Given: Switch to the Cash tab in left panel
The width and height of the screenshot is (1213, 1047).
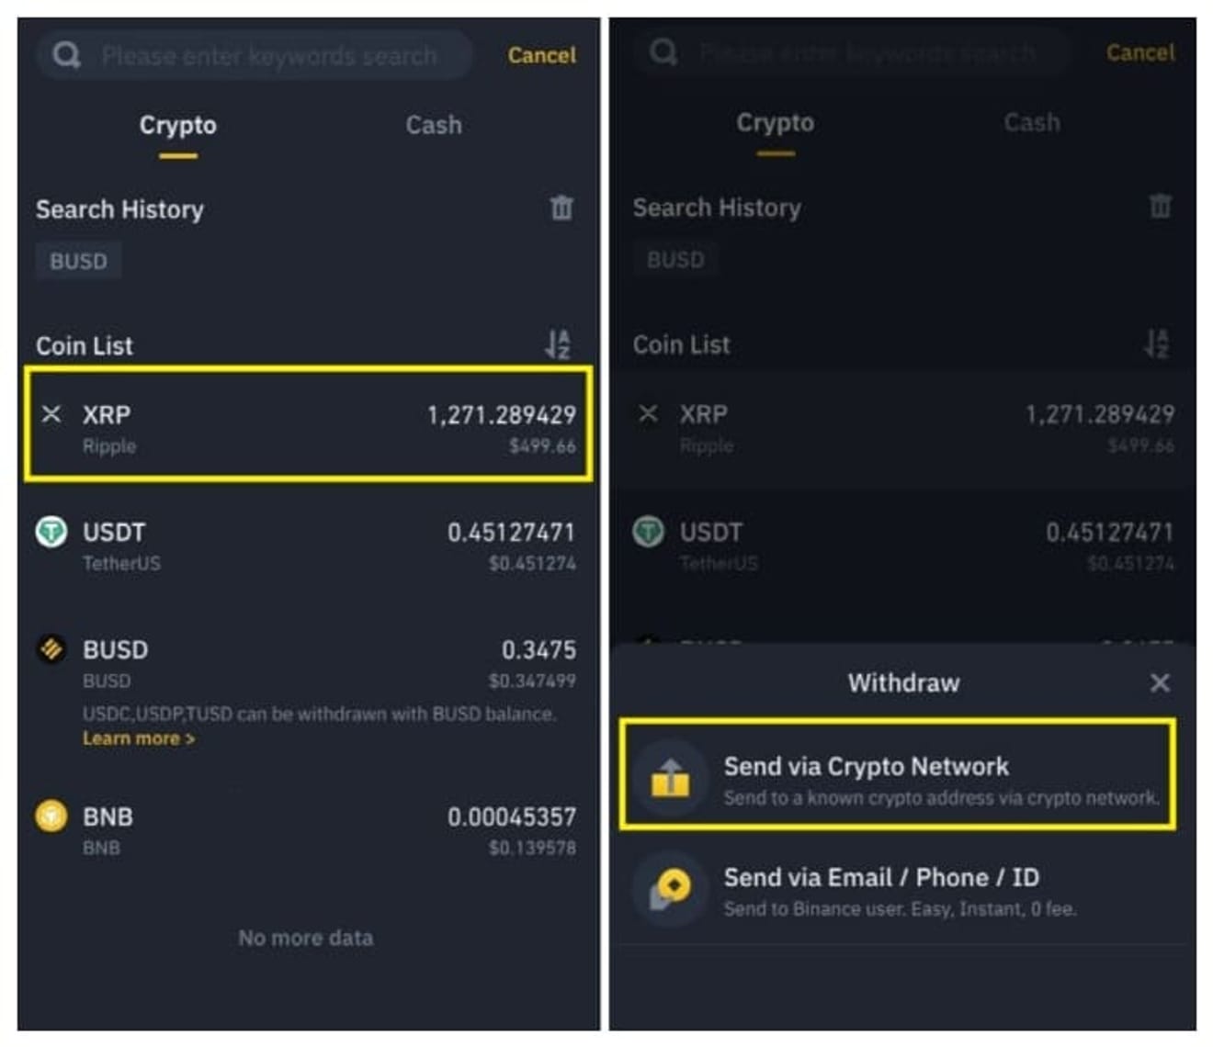Looking at the screenshot, I should click(x=434, y=125).
